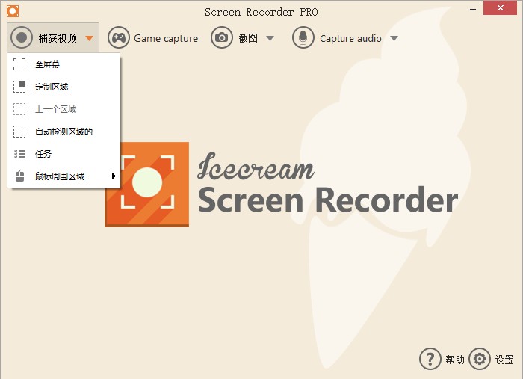Open the 截图 dropdown arrow
The height and width of the screenshot is (379, 523).
point(270,38)
